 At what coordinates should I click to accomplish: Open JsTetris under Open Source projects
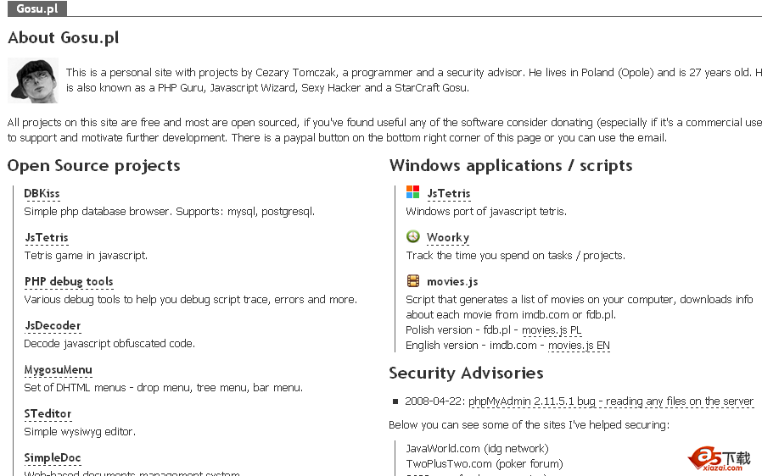[x=46, y=238]
